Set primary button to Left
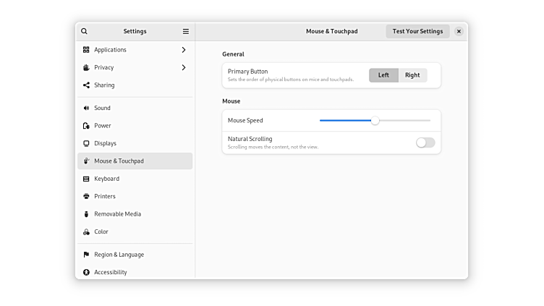544x306 pixels. (x=383, y=75)
